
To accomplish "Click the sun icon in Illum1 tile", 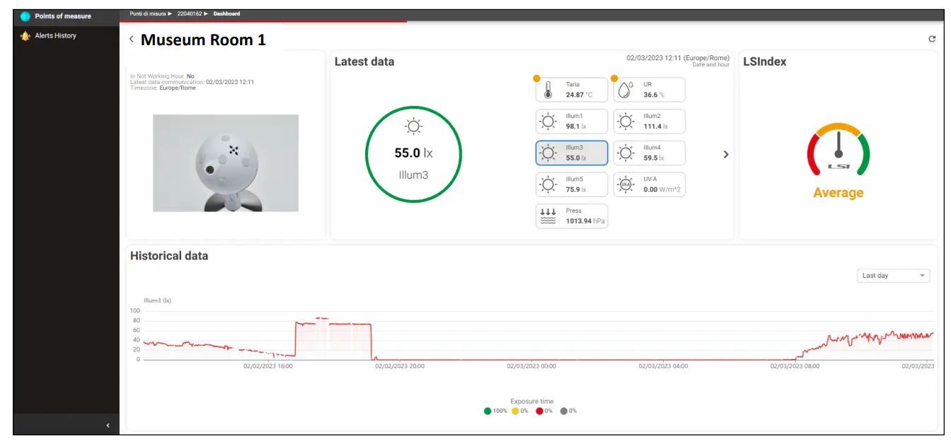I will (548, 121).
